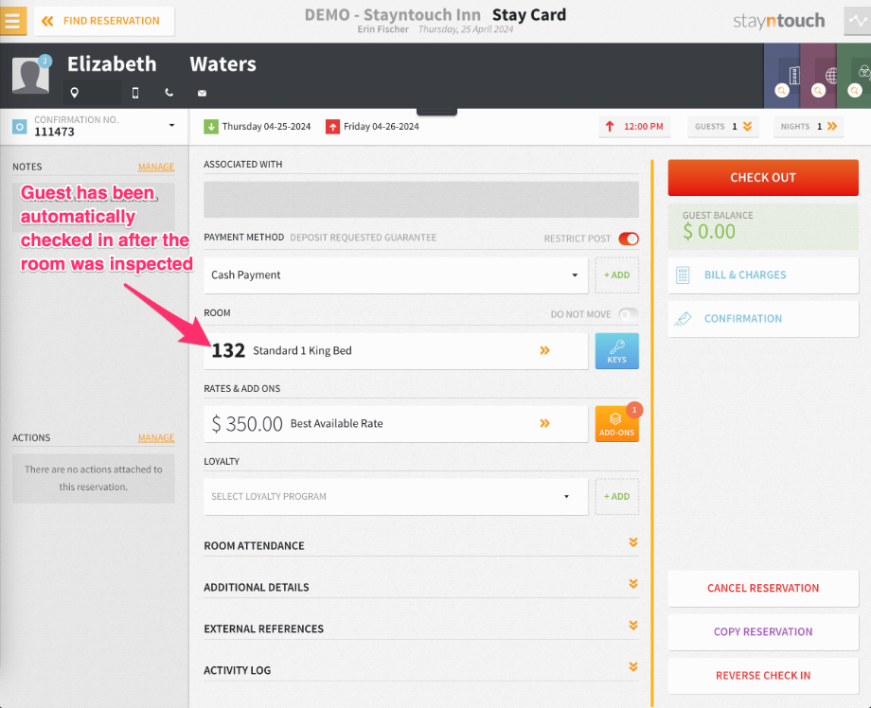Click the Stay Card title text

(x=529, y=15)
